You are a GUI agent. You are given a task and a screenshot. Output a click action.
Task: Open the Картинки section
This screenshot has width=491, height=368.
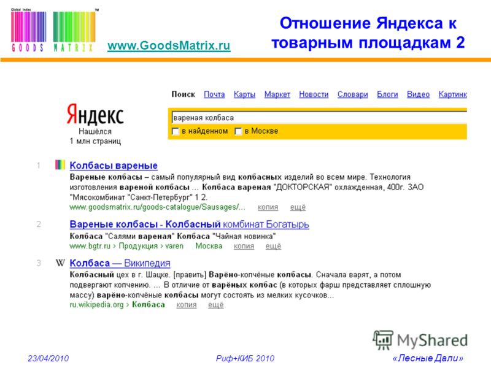coord(453,94)
